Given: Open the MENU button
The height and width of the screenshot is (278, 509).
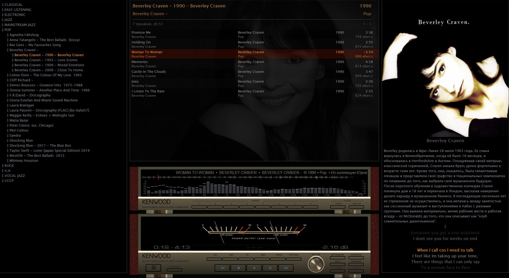Looking at the screenshot, I should tap(278, 259).
